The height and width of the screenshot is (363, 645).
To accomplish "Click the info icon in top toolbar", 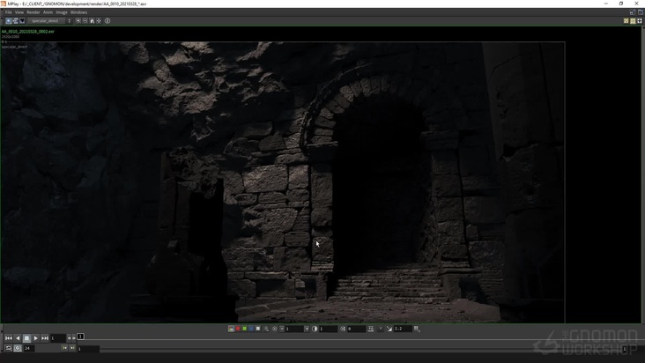I will click(107, 20).
